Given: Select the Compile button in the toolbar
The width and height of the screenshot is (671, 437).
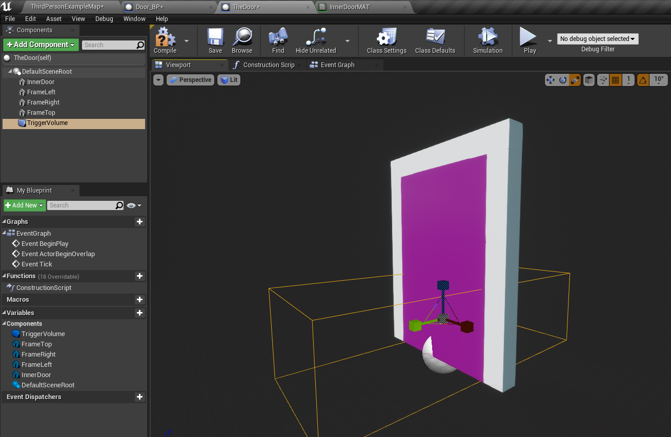Looking at the screenshot, I should (x=166, y=40).
